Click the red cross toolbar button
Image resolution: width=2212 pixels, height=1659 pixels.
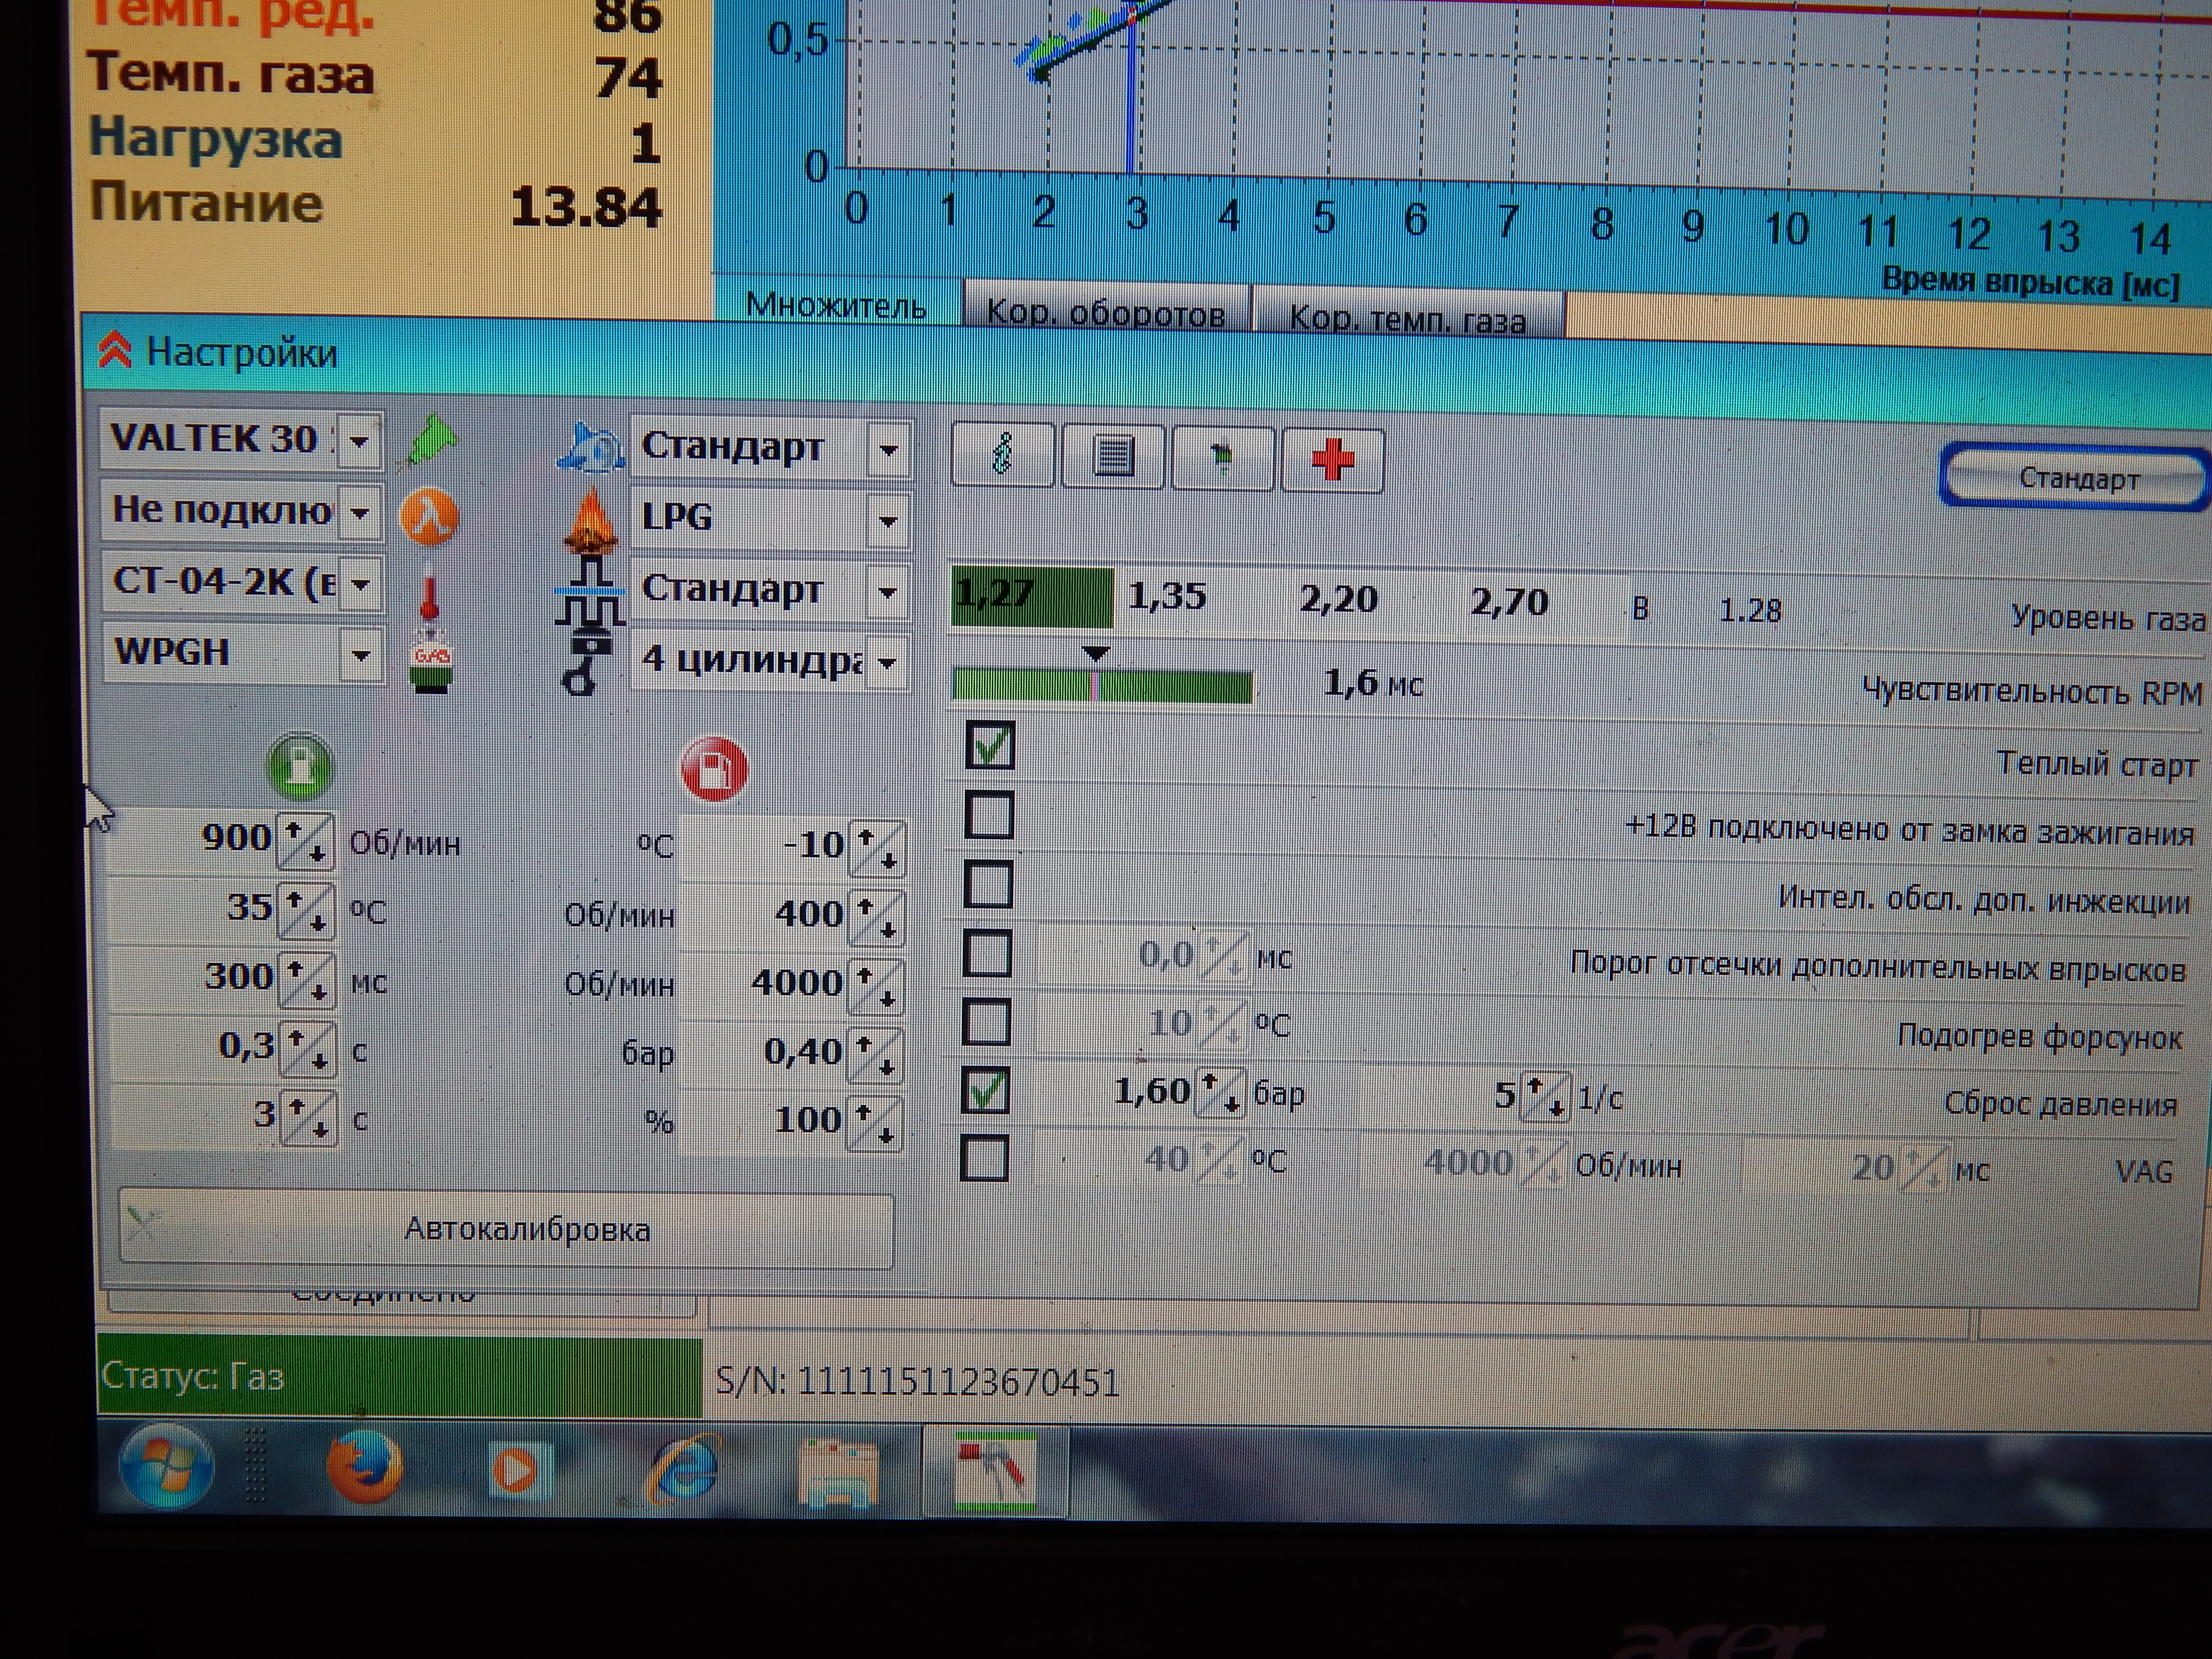pos(1332,460)
